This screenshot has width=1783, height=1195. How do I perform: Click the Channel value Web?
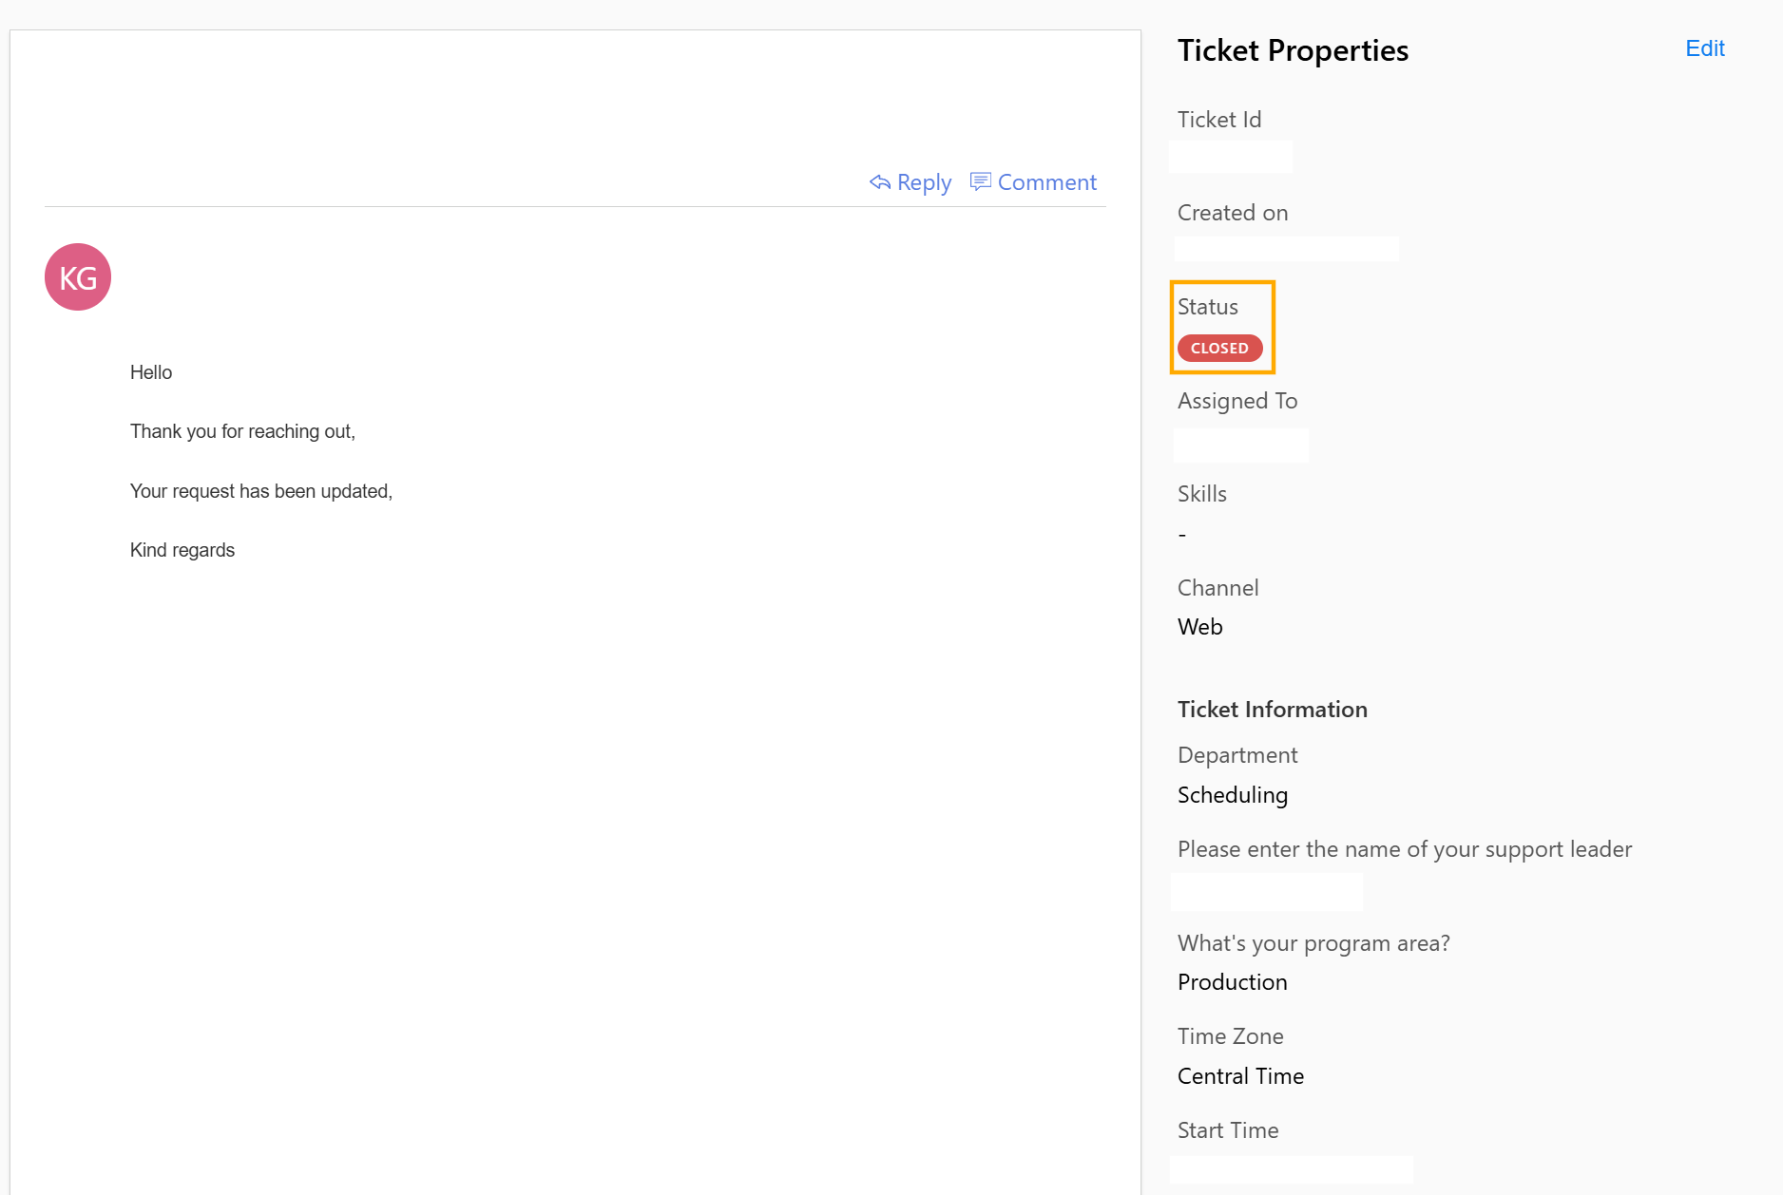click(1199, 627)
